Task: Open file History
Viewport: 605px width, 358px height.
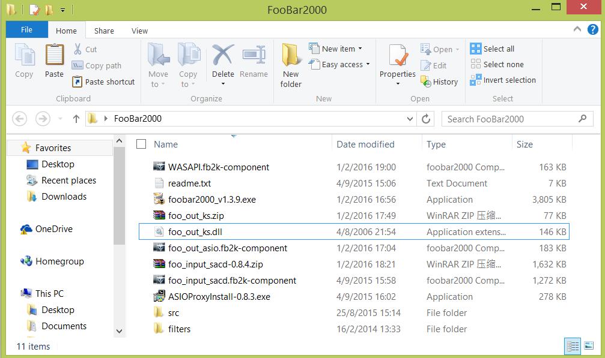Action: (439, 82)
